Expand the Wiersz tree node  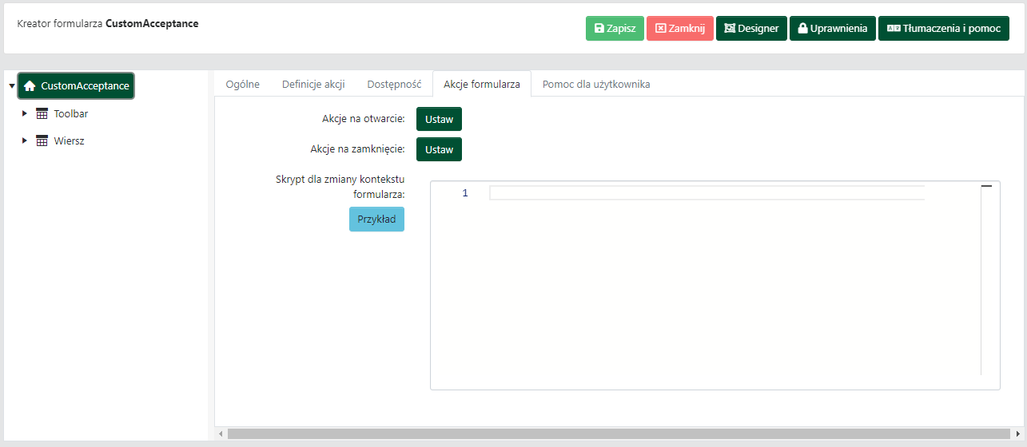(x=25, y=140)
